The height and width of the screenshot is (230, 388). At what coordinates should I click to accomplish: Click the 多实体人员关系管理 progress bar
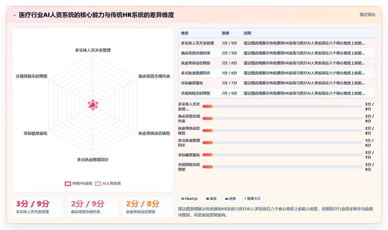[283, 106]
